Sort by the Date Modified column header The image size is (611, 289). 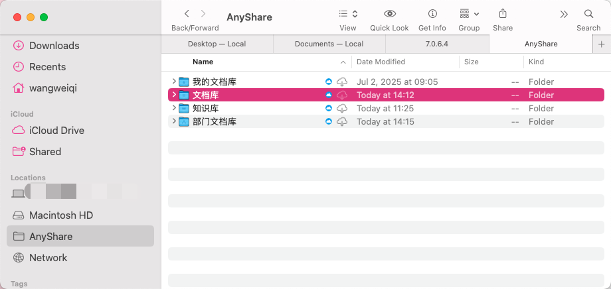tap(381, 62)
